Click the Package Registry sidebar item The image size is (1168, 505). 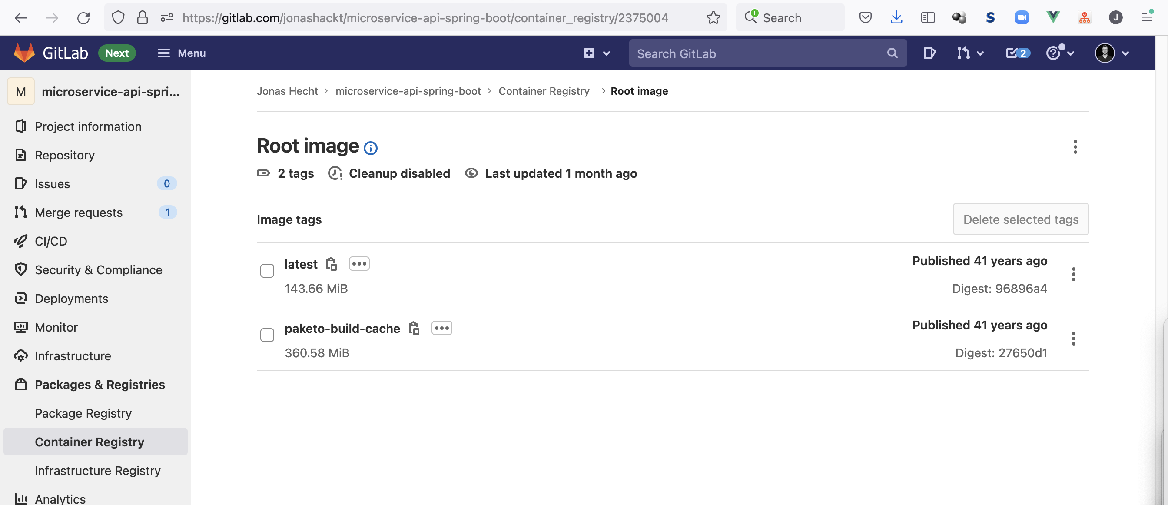tap(83, 412)
